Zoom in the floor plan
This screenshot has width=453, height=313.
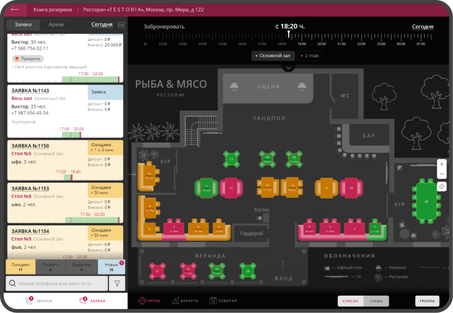[x=442, y=164]
